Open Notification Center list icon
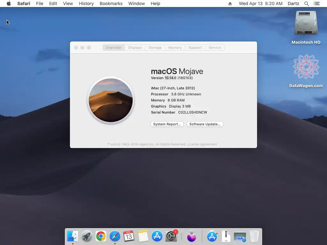This screenshot has width=327, height=245. tap(316, 4)
